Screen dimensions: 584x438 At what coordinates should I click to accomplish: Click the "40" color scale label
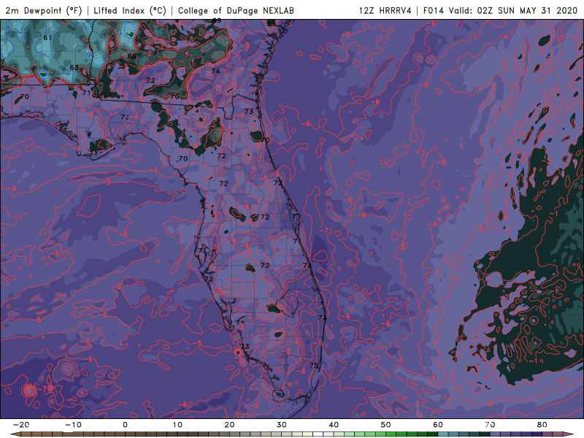coord(334,425)
